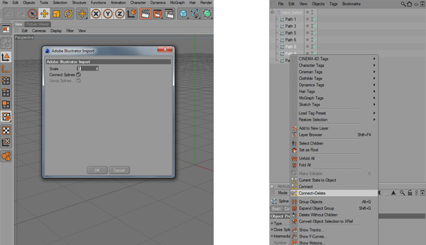Toggle Z axis lock
Image resolution: width=426 pixels, height=245 pixels.
coord(119,14)
